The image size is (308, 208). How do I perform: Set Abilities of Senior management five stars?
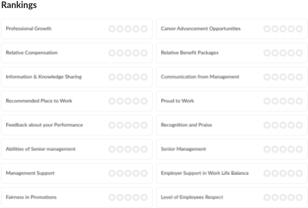click(144, 149)
